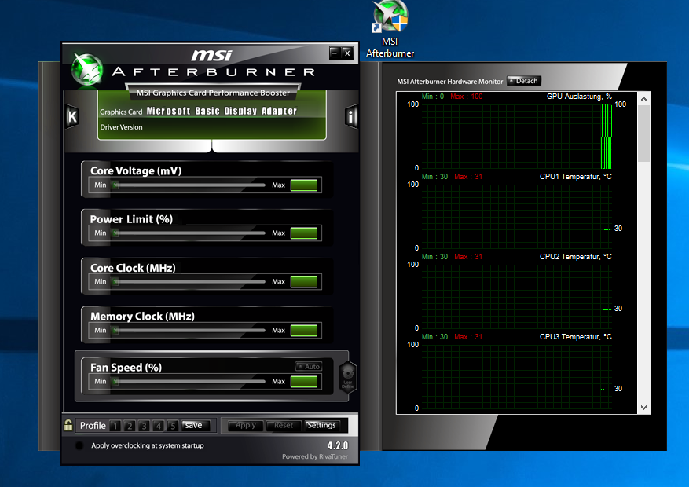This screenshot has width=689, height=487.
Task: Click the Core Clock value field
Action: 304,281
